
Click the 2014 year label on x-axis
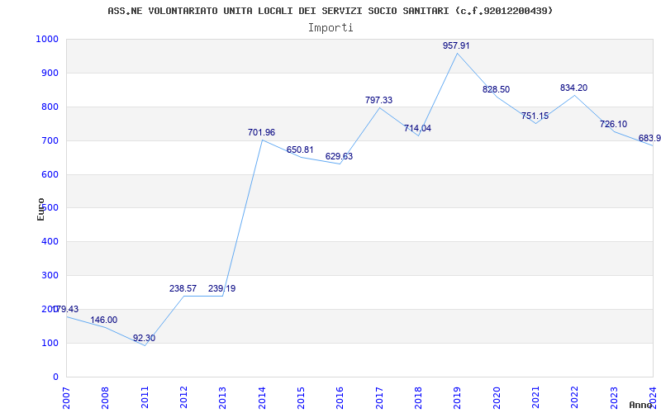(x=262, y=398)
